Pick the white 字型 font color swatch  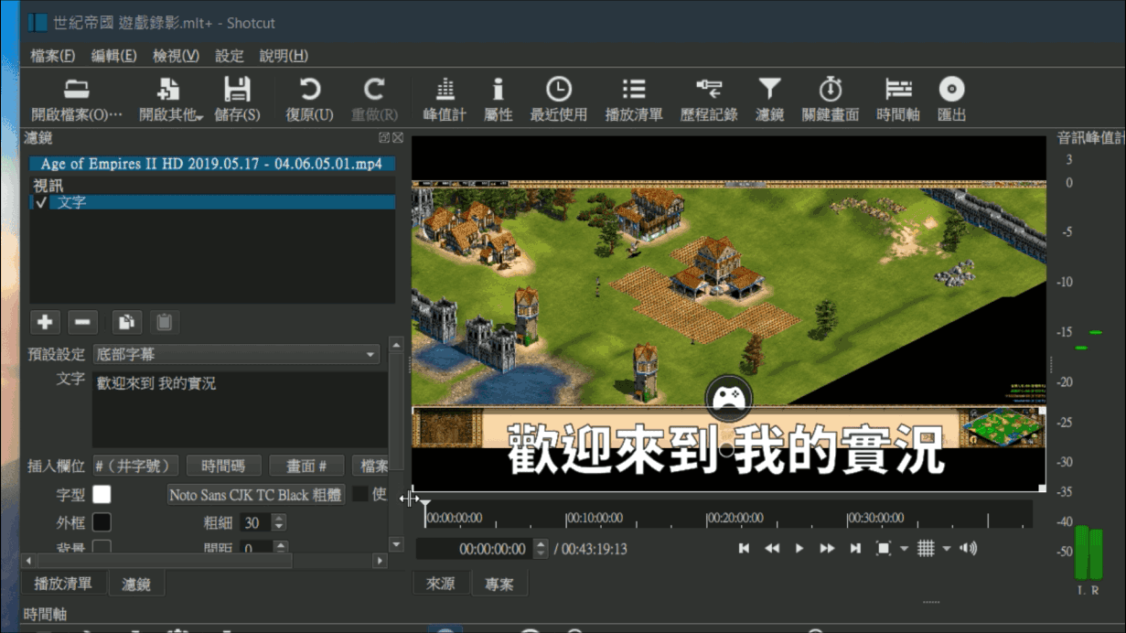pyautogui.click(x=102, y=494)
